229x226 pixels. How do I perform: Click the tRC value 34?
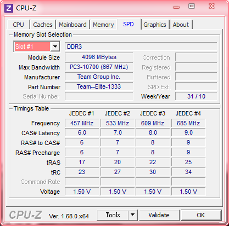(188, 172)
